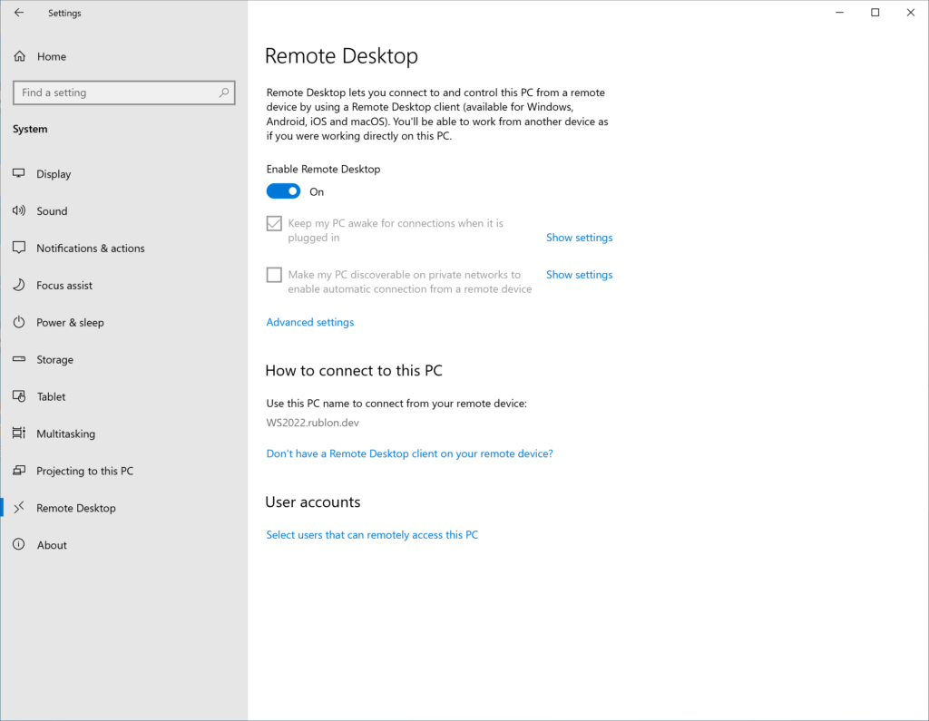
Task: Click the back arrow to leave Settings page
Action: (x=18, y=12)
